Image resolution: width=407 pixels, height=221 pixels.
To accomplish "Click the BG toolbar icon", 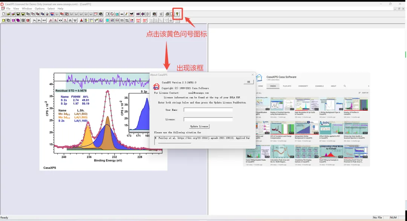I will (x=122, y=20).
